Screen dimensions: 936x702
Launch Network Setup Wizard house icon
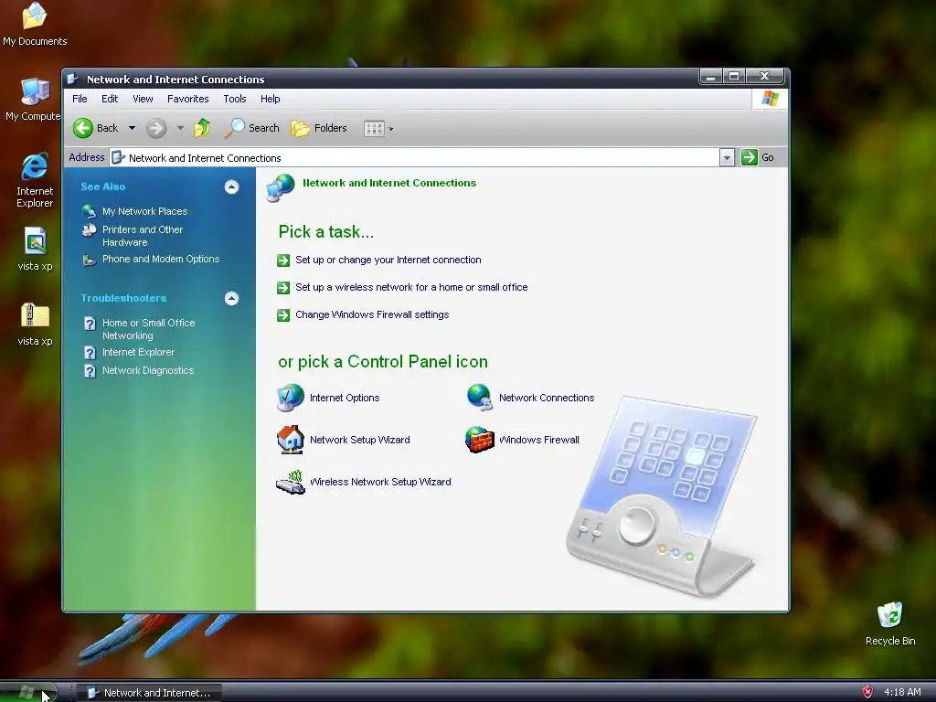290,440
